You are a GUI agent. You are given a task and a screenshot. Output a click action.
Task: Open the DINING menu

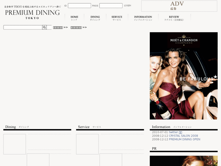pos(95,18)
